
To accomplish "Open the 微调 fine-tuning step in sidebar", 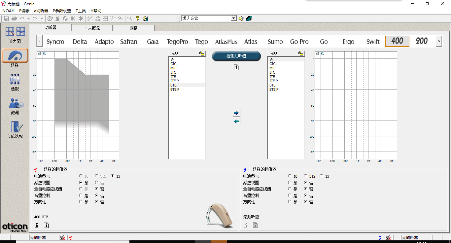I will [x=15, y=106].
